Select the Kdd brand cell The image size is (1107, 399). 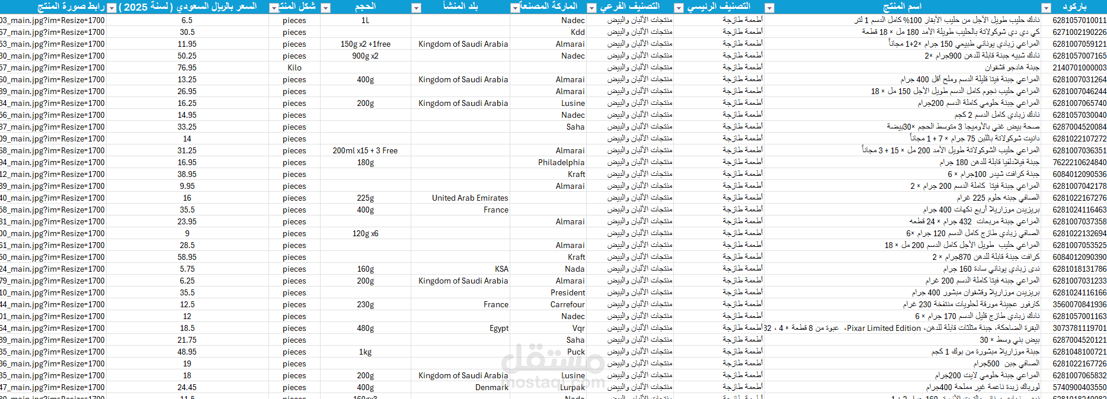[578, 32]
